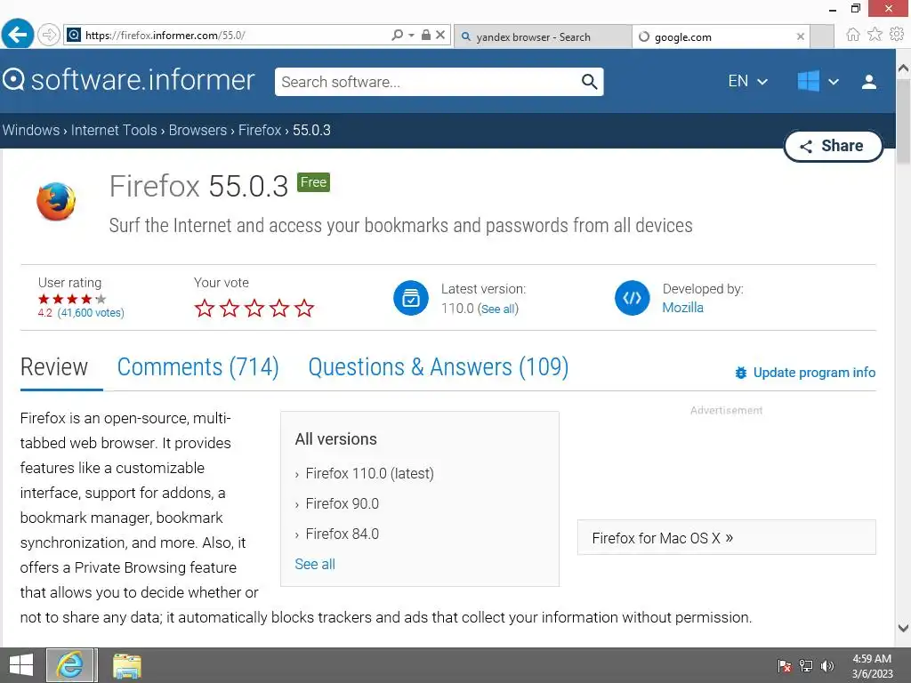Open File Explorer from taskbar
Screen dimensions: 911x683
click(127, 665)
